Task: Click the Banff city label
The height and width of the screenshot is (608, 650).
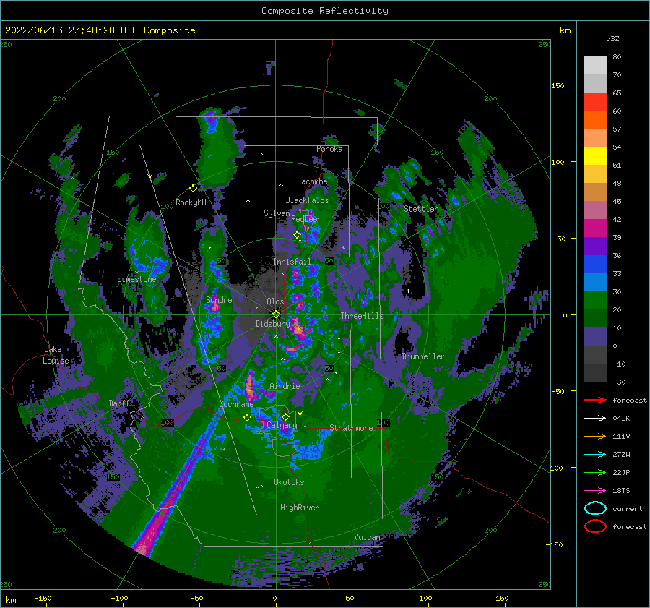Action: point(119,403)
